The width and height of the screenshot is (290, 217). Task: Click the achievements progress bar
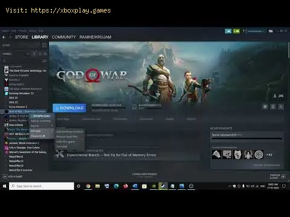pos(247,139)
